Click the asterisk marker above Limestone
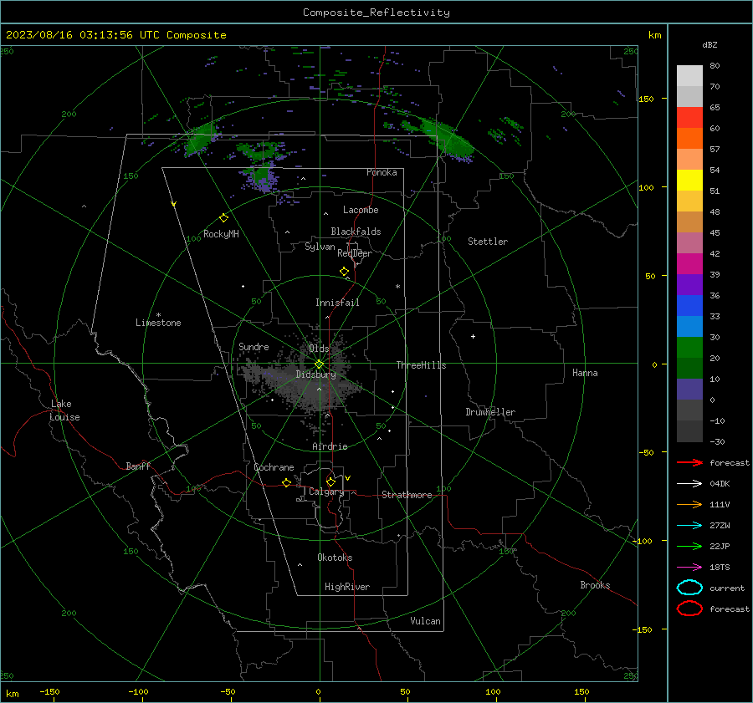Viewport: 753px width, 703px height. click(158, 315)
